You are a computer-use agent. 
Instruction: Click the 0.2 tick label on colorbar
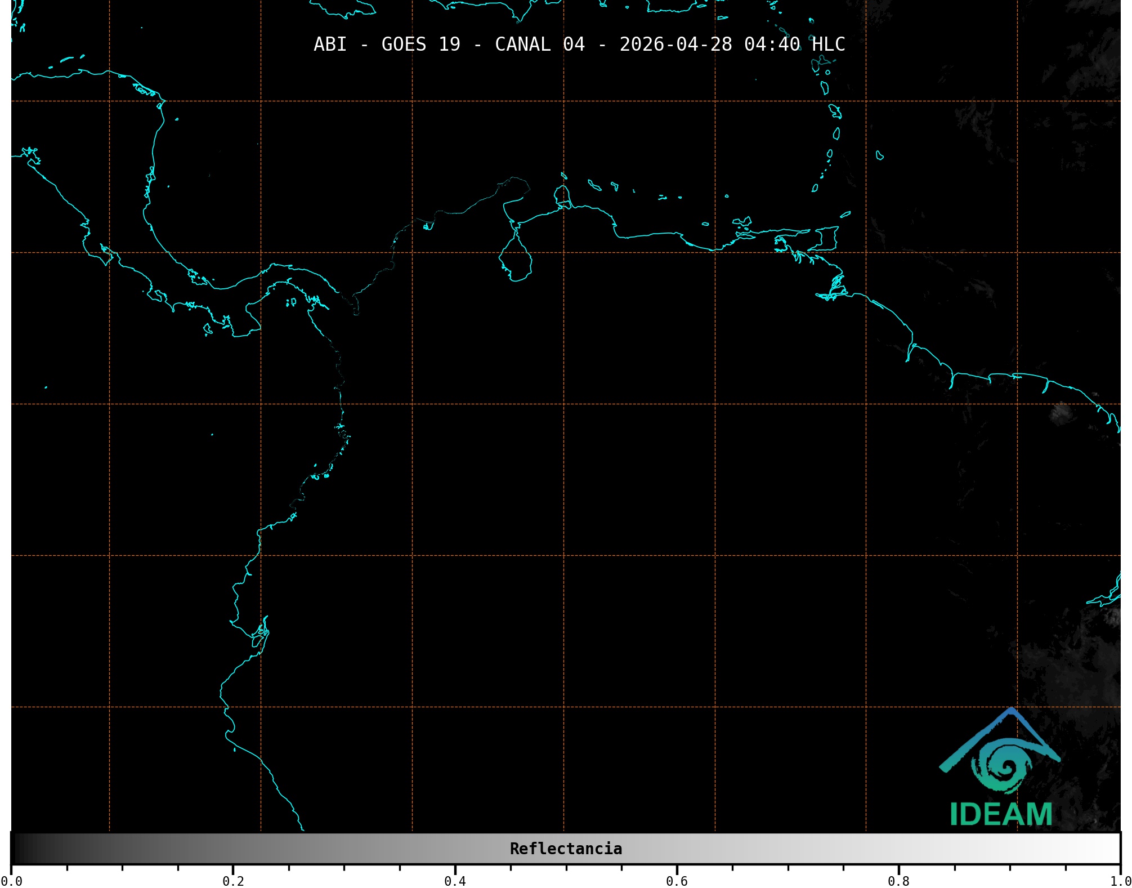(233, 881)
